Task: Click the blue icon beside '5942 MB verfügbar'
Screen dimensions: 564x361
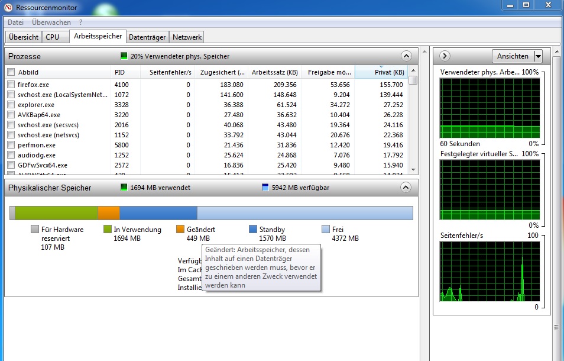Action: tap(265, 187)
